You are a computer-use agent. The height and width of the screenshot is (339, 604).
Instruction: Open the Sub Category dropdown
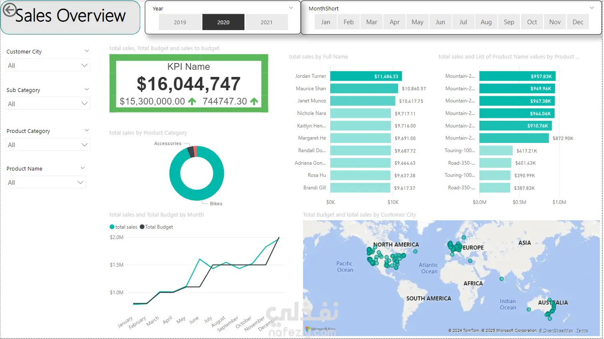pos(48,104)
